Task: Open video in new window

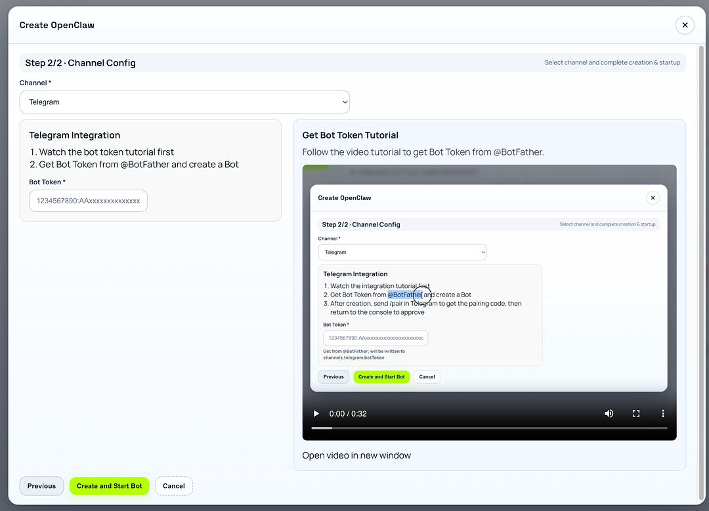Action: click(x=356, y=455)
